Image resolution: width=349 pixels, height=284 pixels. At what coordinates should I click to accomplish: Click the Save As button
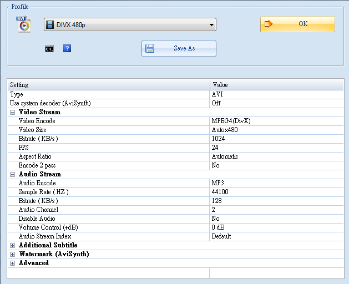point(179,49)
